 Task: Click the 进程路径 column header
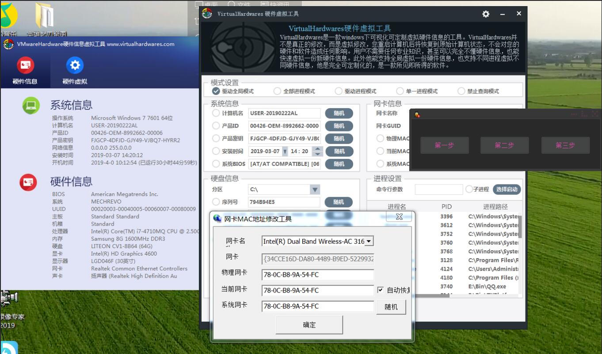(x=495, y=207)
